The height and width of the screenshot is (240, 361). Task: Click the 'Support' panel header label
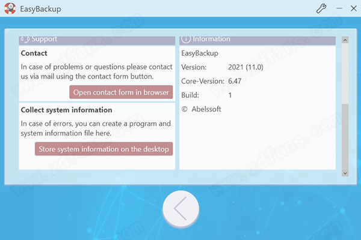[44, 39]
